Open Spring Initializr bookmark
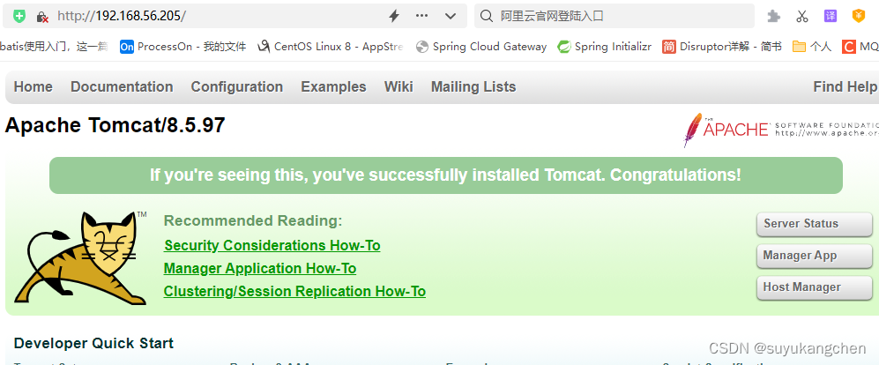This screenshot has height=365, width=879. click(x=604, y=47)
